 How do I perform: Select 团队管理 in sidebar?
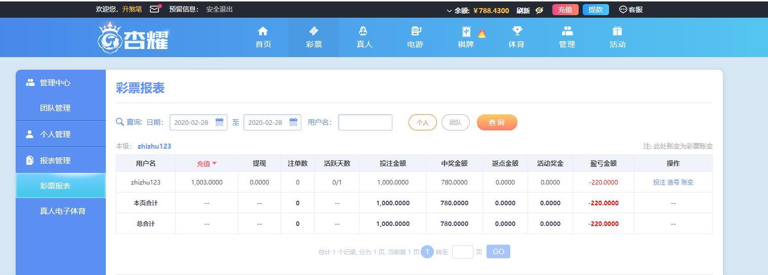(x=61, y=108)
